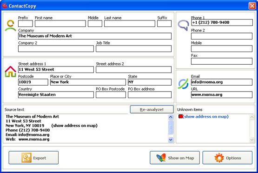Click the Re-analyze! button
This screenshot has height=173, width=258.
click(x=152, y=109)
